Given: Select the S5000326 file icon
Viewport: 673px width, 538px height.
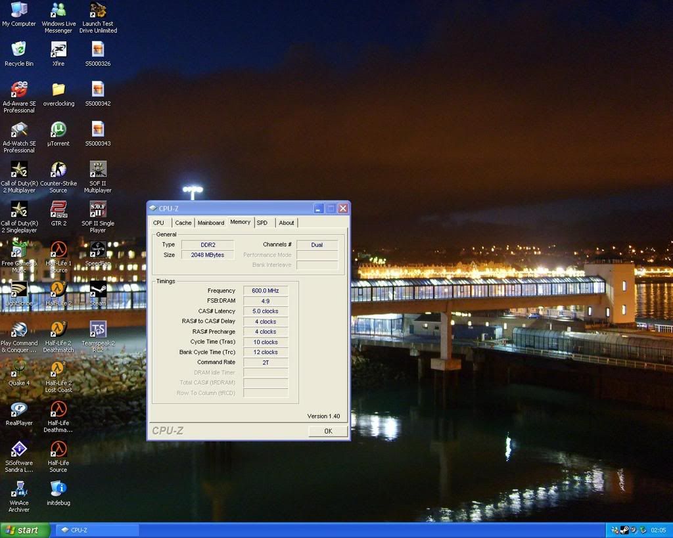Looking at the screenshot, I should (x=98, y=54).
